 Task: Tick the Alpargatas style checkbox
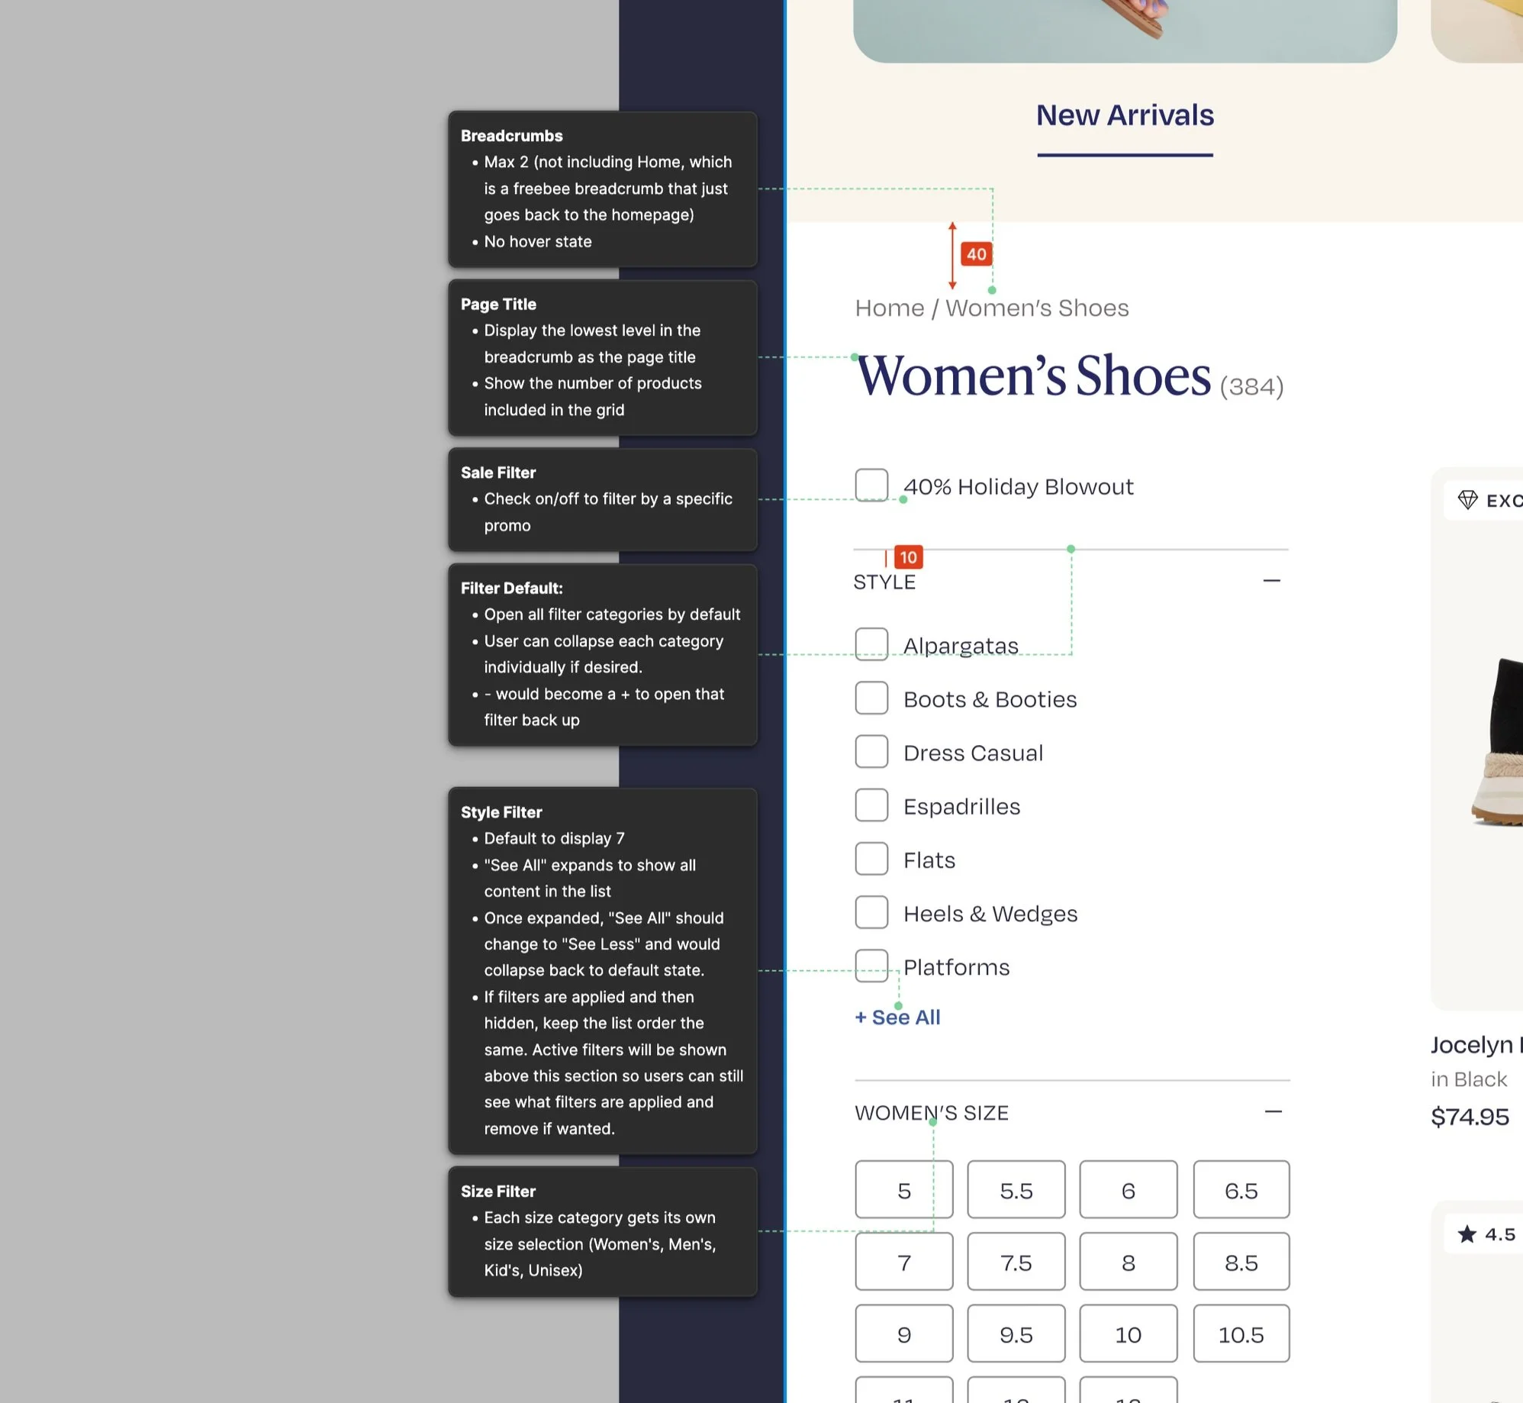(871, 645)
